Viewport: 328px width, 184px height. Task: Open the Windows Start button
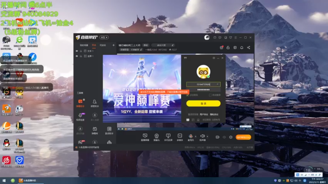point(4,180)
